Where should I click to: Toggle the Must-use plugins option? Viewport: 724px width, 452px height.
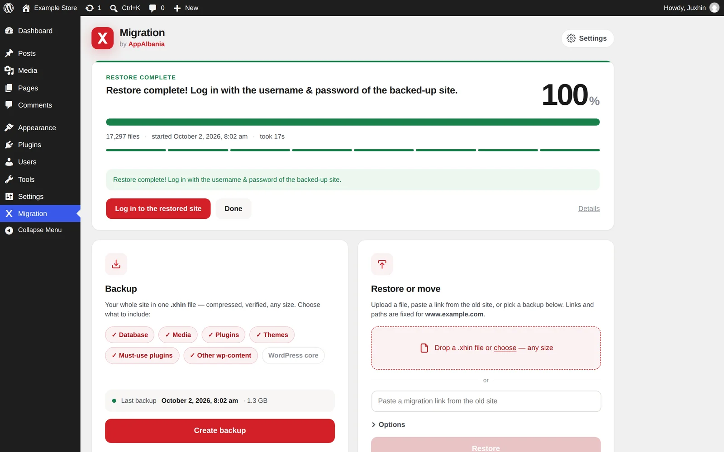[x=142, y=356]
